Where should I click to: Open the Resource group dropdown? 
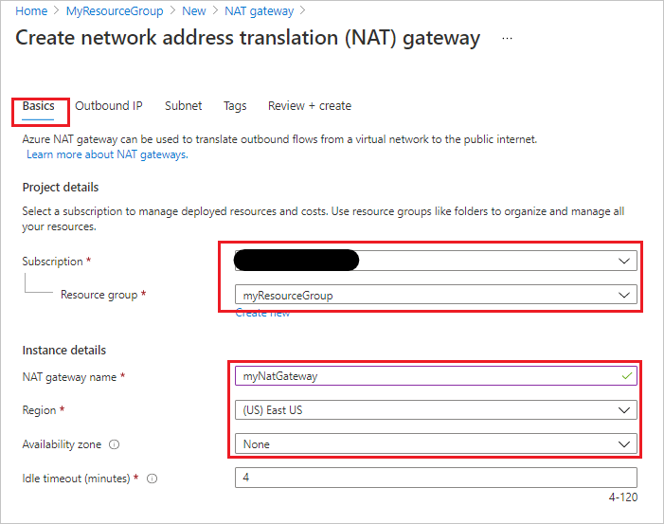623,295
